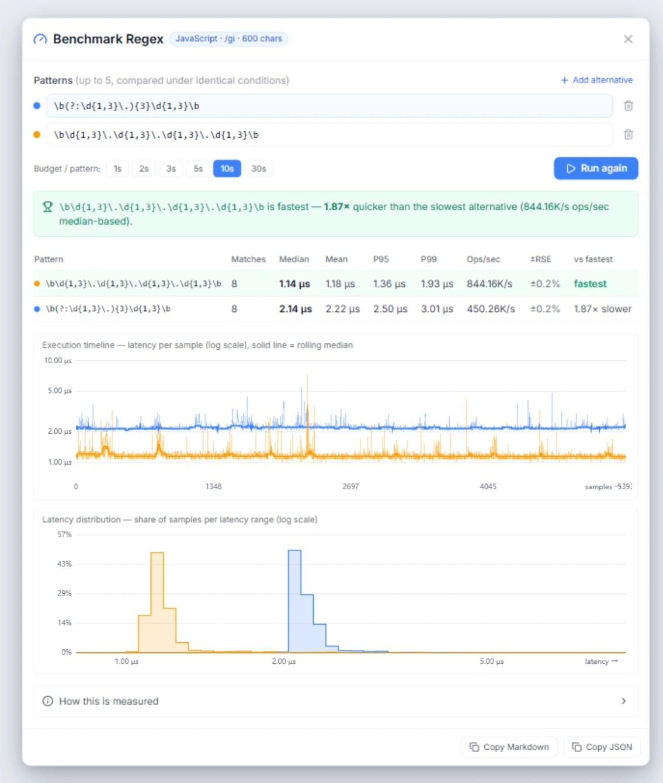663x783 pixels.
Task: Click the Latency distribution chart title
Action: point(180,520)
